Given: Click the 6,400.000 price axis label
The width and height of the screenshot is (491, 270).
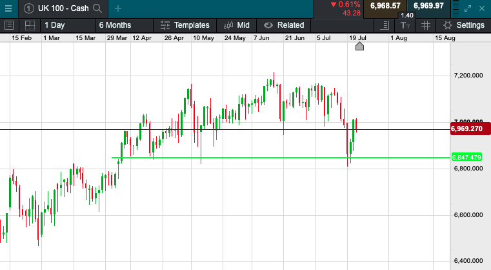Looking at the screenshot, I should click(x=468, y=260).
